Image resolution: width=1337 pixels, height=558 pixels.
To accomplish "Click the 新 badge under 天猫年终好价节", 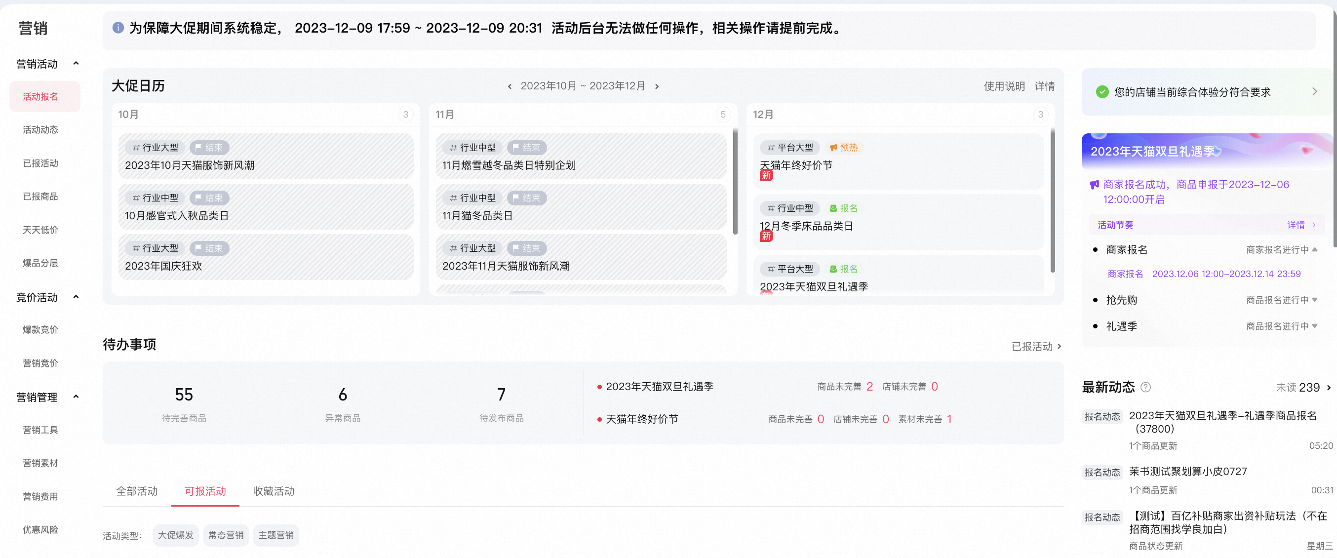I will pos(766,176).
